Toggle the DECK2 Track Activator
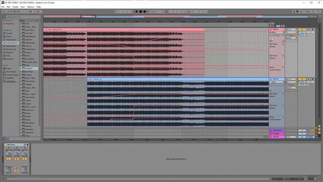Screen dimensions: 323x182 302,79
